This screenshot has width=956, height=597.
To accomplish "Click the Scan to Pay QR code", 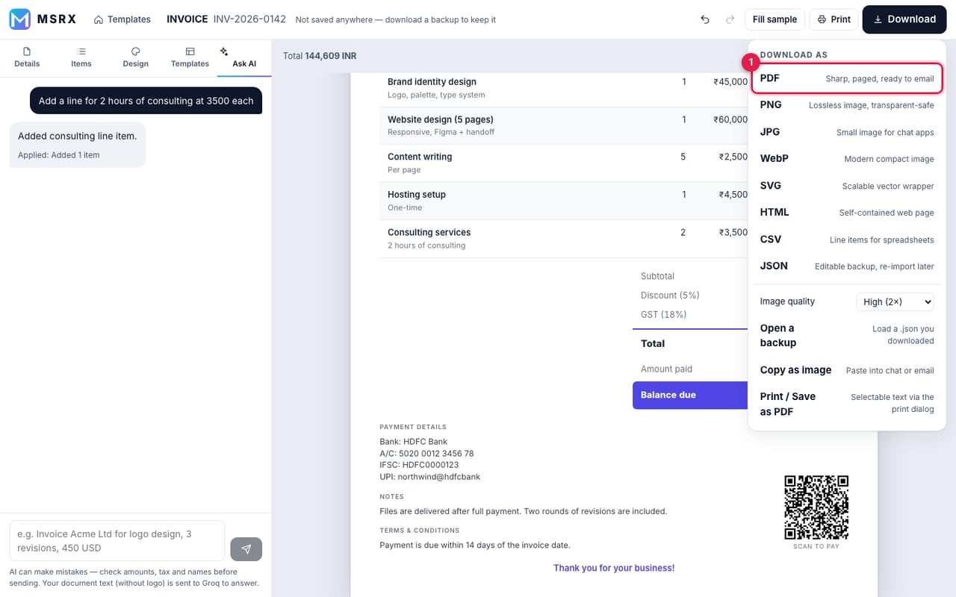I will click(x=816, y=507).
